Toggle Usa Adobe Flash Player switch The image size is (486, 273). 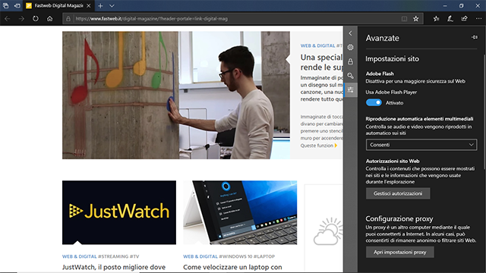(x=374, y=102)
